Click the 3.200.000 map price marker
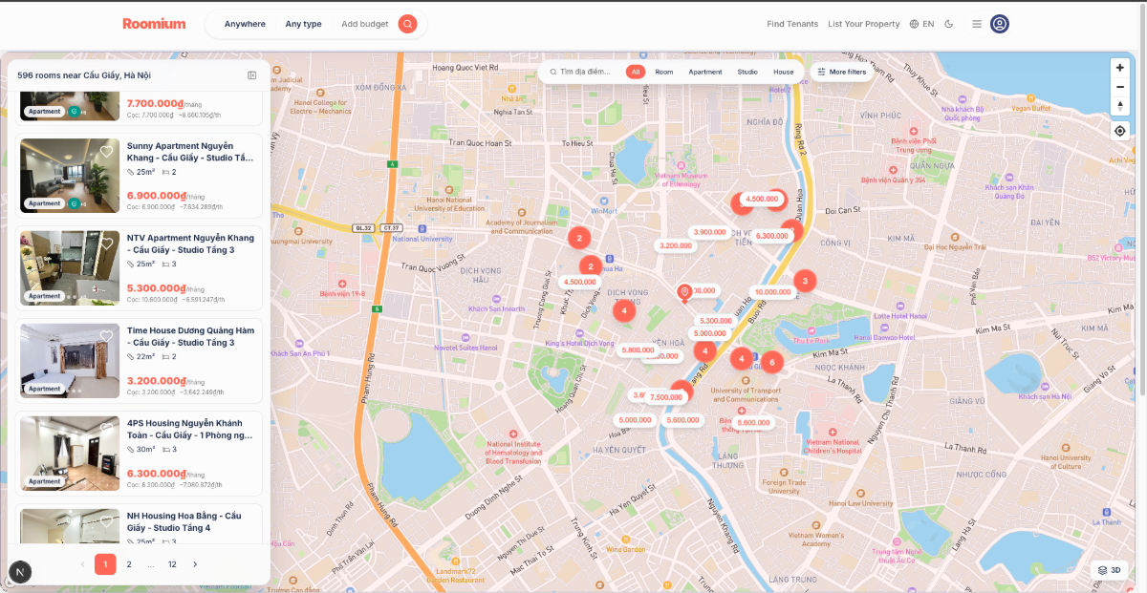This screenshot has height=593, width=1147. coord(676,245)
